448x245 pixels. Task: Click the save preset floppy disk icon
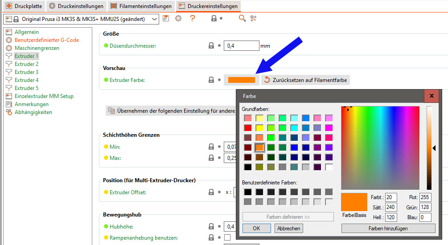[166, 18]
